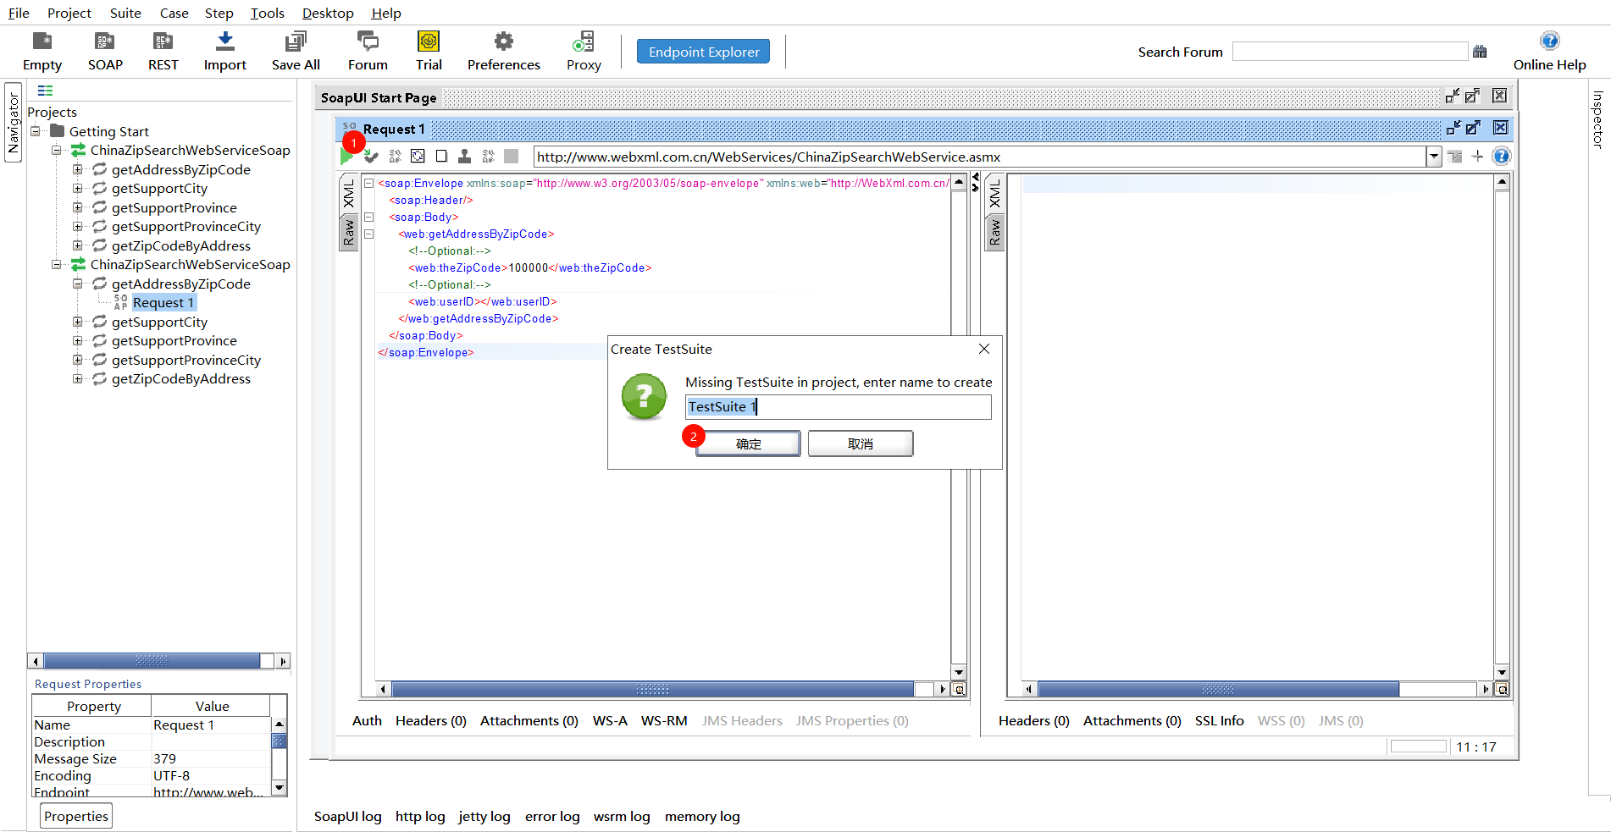Click the Save All toolbar icon

click(x=296, y=51)
